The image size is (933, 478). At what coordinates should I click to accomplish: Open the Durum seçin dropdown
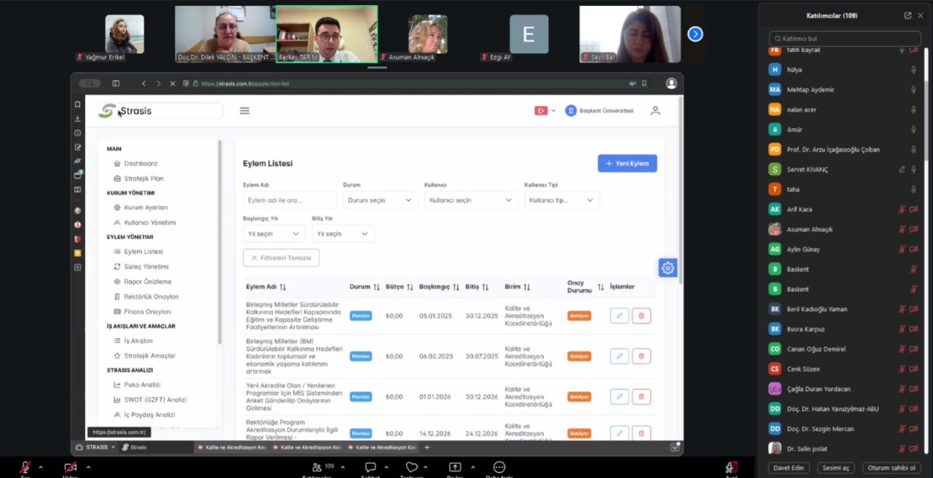(x=380, y=201)
